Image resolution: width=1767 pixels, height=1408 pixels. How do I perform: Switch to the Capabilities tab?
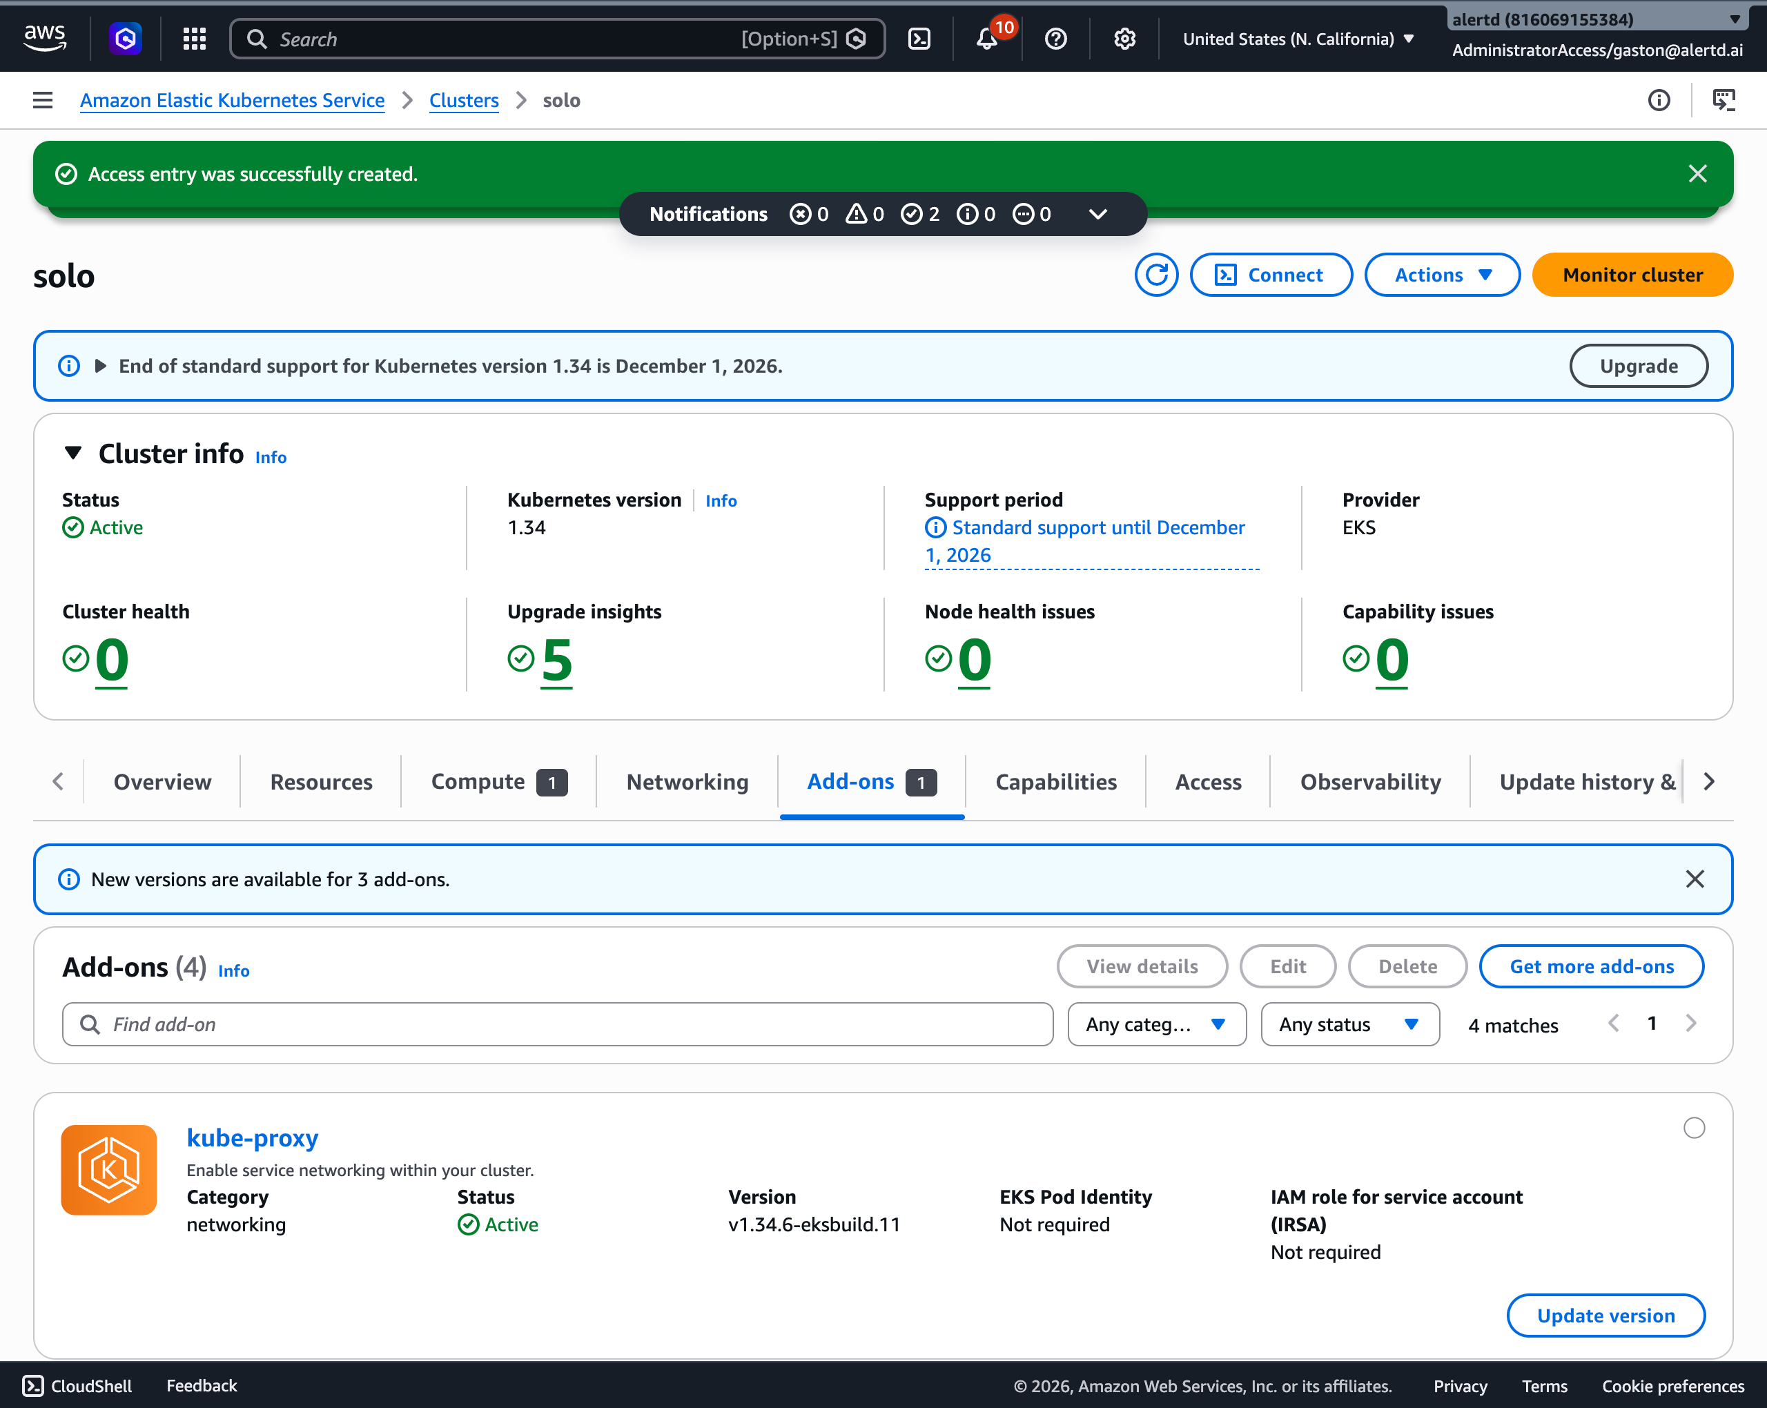point(1055,782)
